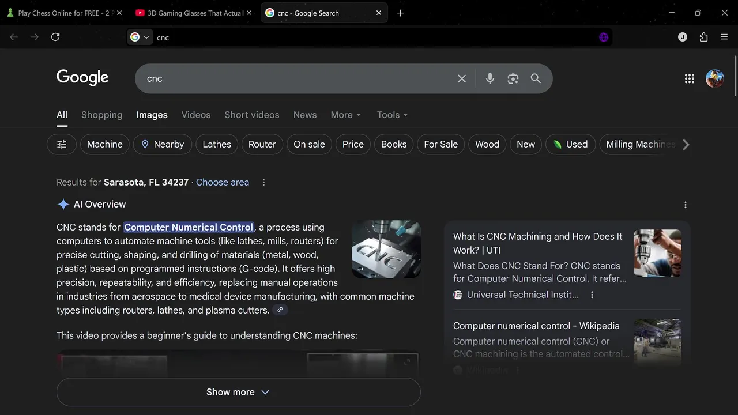Click the page vertical scrollbar

click(x=735, y=75)
